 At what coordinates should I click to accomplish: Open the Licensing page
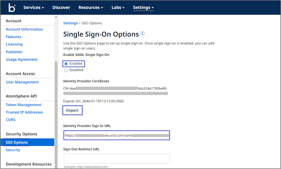[x=14, y=44]
